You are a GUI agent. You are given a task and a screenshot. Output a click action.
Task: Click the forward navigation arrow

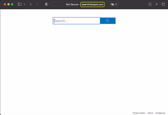click(37, 4)
